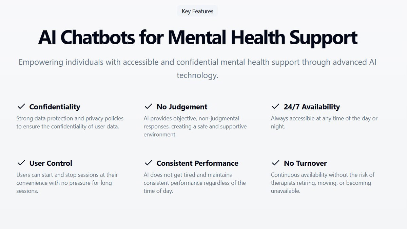Click the Consistent Performance title

(x=197, y=163)
